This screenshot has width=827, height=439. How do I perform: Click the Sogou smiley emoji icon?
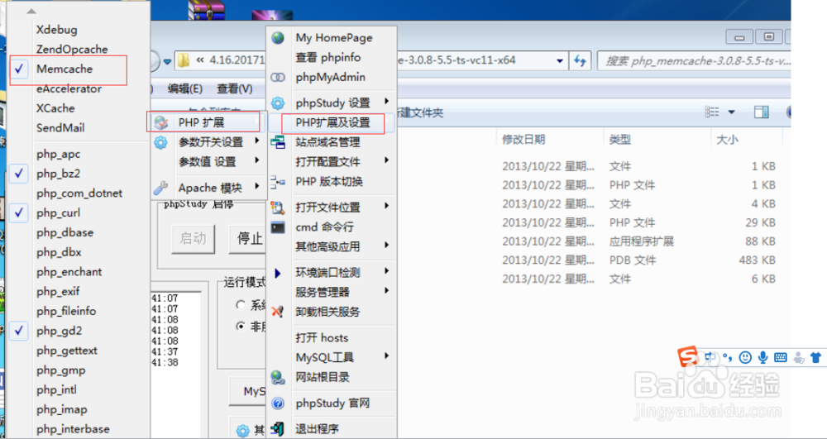tap(745, 357)
